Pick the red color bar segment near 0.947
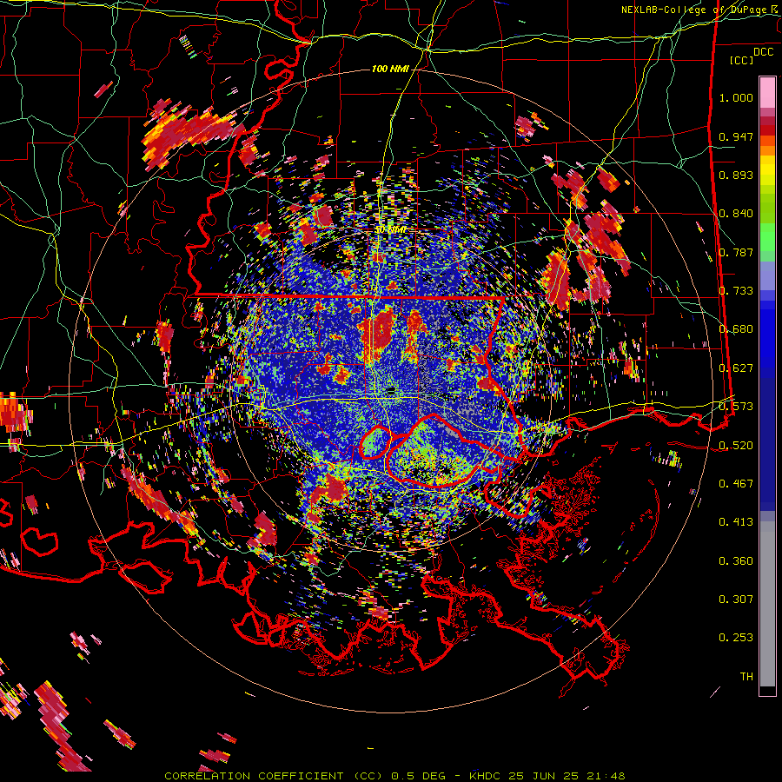The image size is (782, 782). pos(767,130)
